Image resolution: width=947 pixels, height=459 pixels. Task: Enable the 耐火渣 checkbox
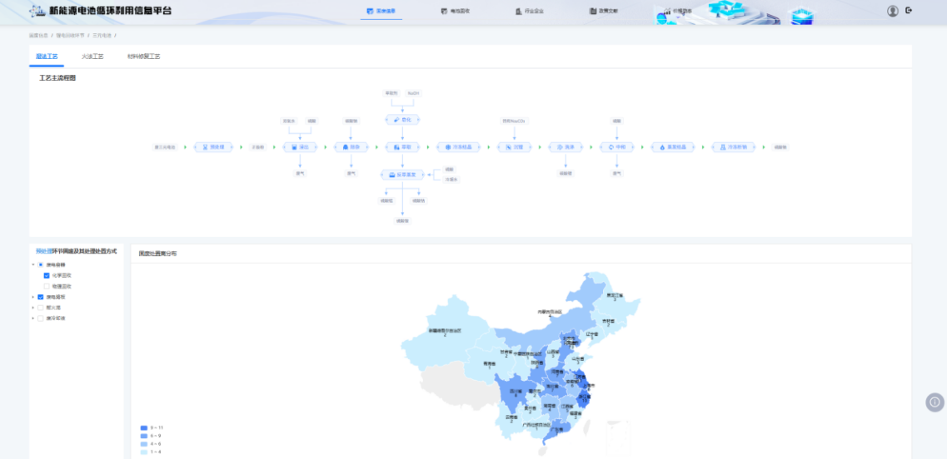tap(40, 308)
